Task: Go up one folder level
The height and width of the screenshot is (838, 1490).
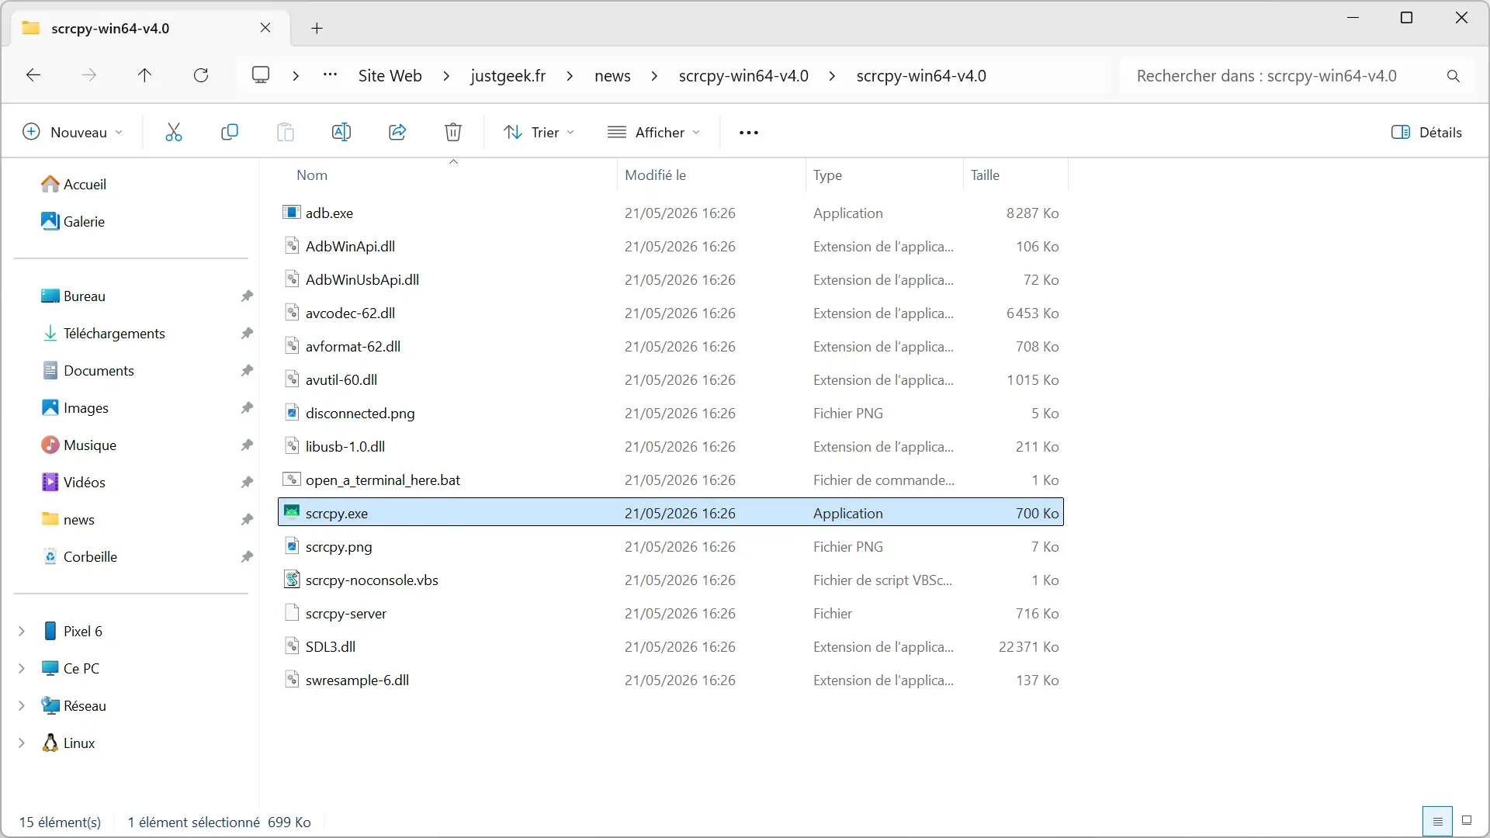Action: tap(145, 75)
